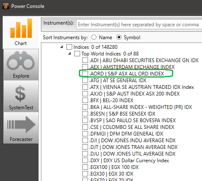
Task: Select S&P BSE SENSEX IDX text
Action: click(132, 114)
